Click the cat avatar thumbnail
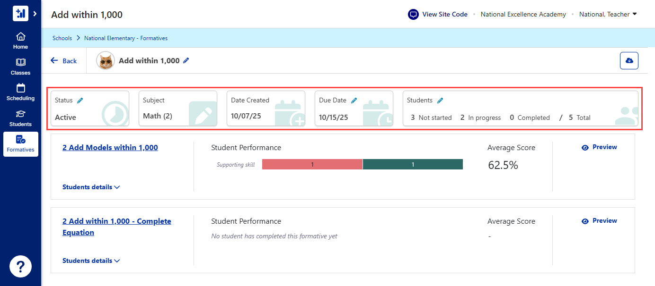655x286 pixels. click(x=105, y=61)
